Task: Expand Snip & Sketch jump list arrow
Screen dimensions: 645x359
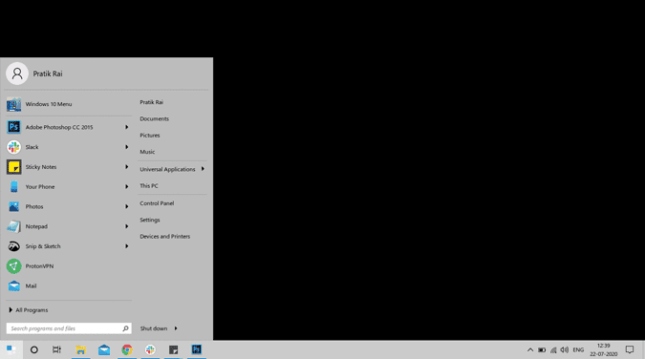Action: click(x=127, y=246)
